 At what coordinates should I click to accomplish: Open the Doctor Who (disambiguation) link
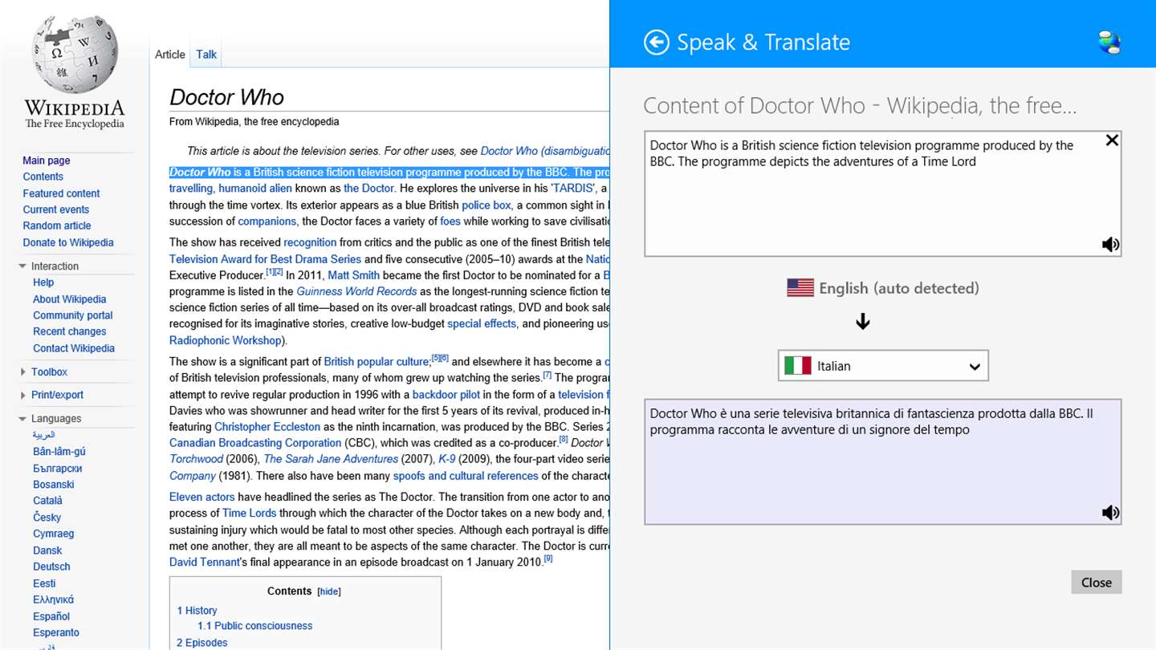[x=545, y=151]
